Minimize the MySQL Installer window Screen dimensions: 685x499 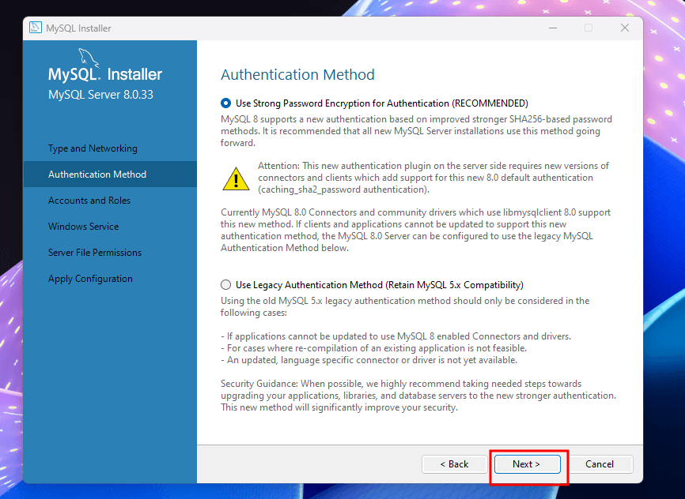(x=553, y=28)
